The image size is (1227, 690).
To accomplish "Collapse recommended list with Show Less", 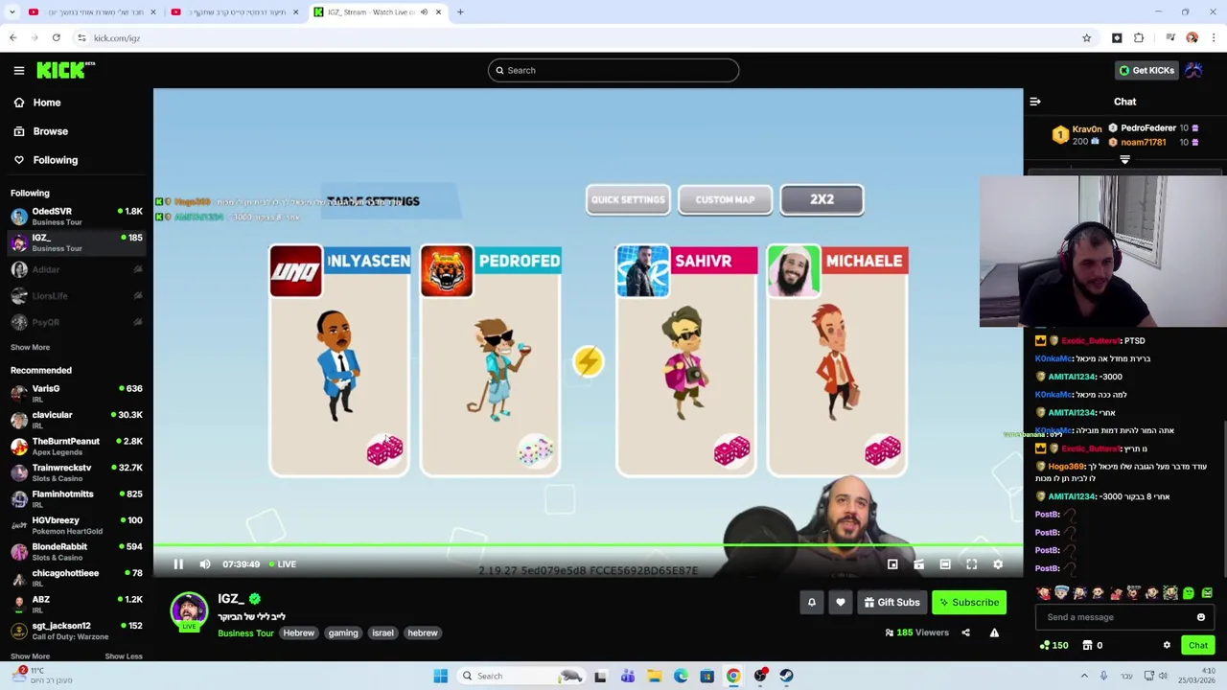I will 123,656.
